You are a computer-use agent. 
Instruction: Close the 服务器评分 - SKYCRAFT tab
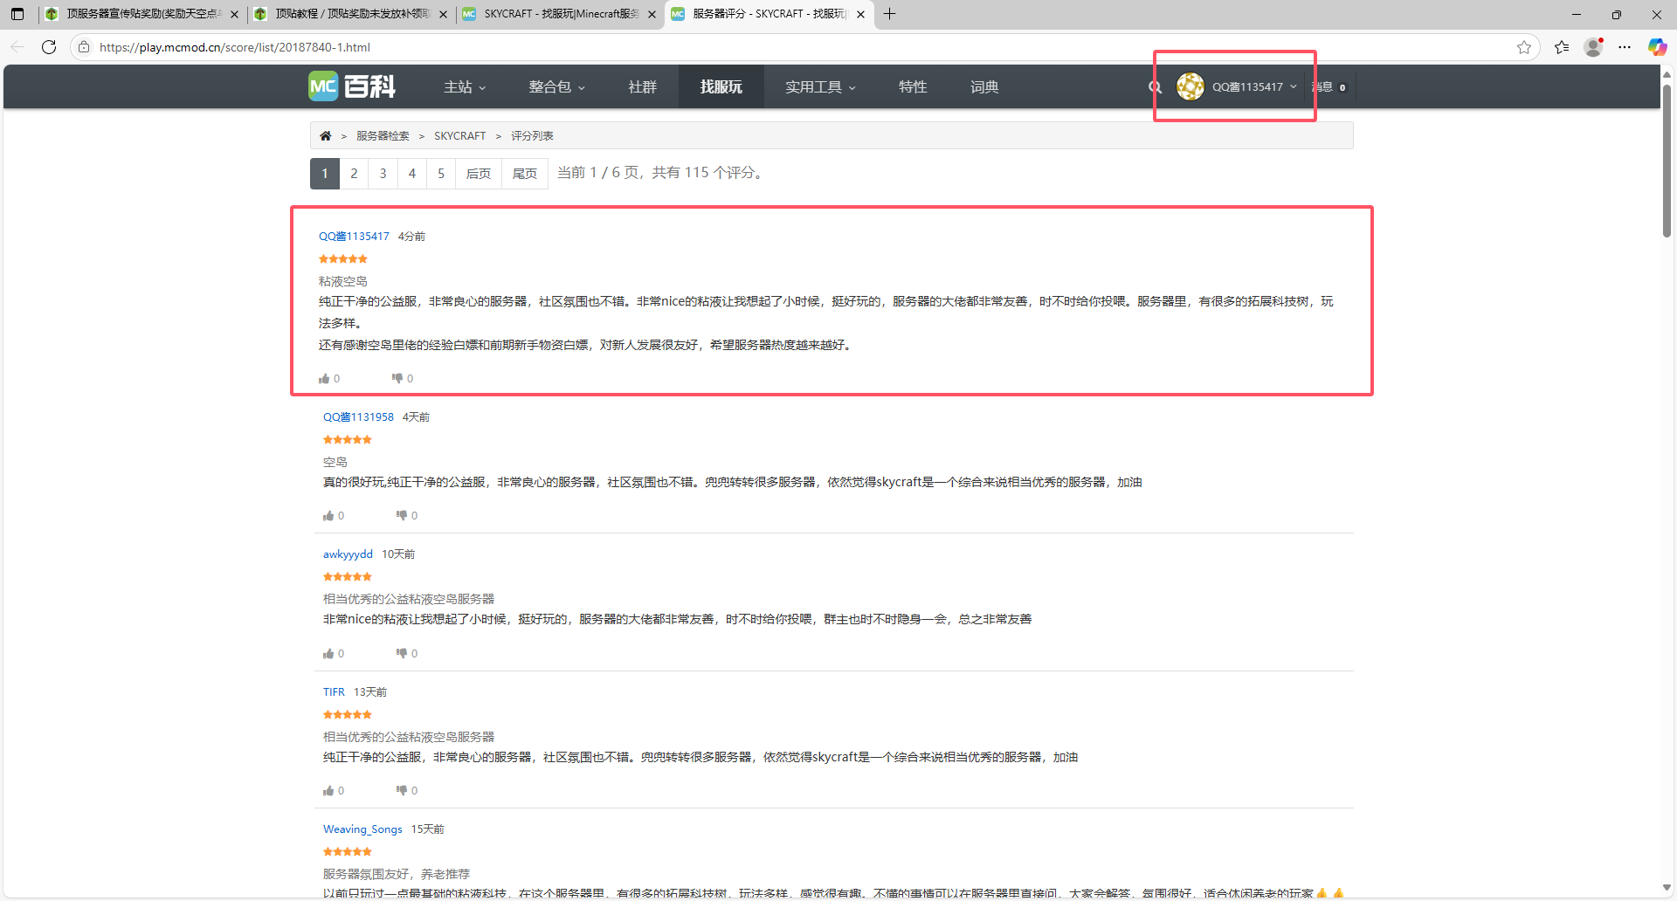click(x=860, y=14)
